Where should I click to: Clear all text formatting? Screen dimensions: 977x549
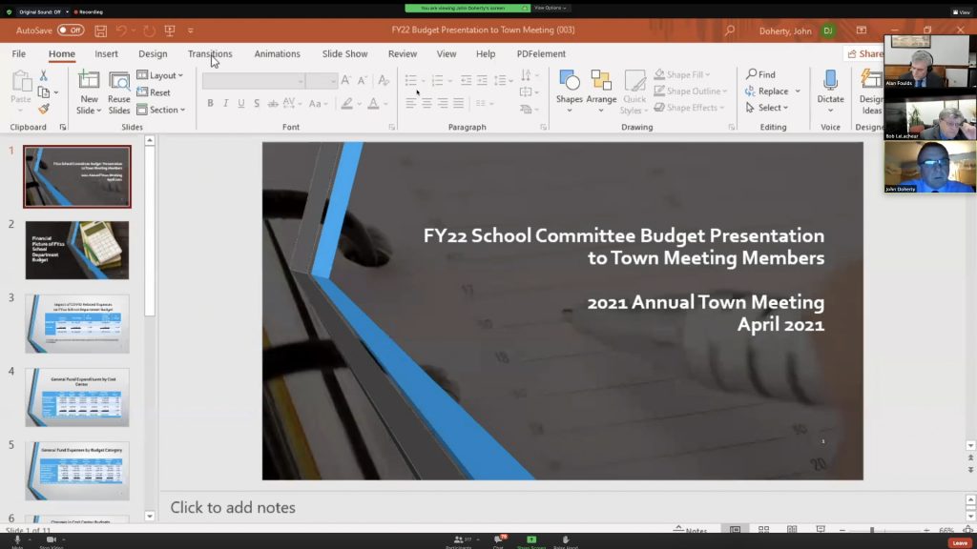click(384, 80)
